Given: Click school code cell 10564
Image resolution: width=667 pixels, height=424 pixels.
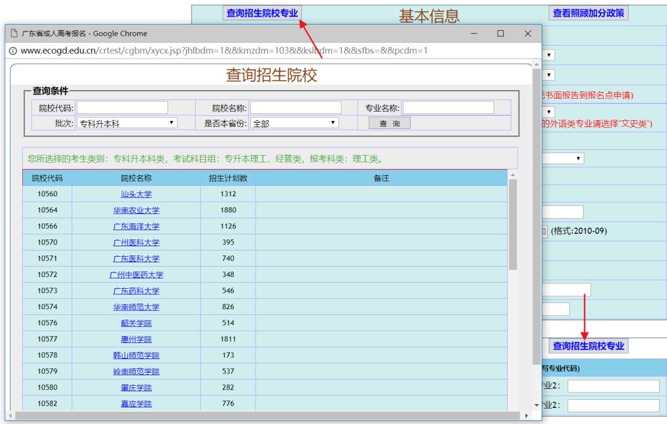Looking at the screenshot, I should pyautogui.click(x=47, y=210).
